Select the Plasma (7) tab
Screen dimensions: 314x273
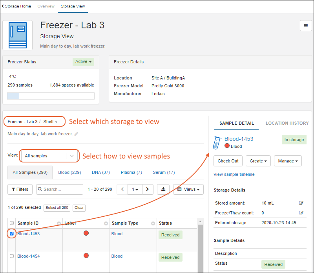[x=131, y=172]
